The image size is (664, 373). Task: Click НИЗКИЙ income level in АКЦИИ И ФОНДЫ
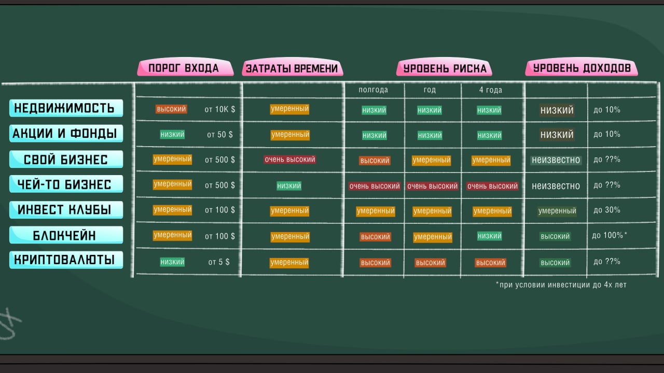click(x=557, y=135)
